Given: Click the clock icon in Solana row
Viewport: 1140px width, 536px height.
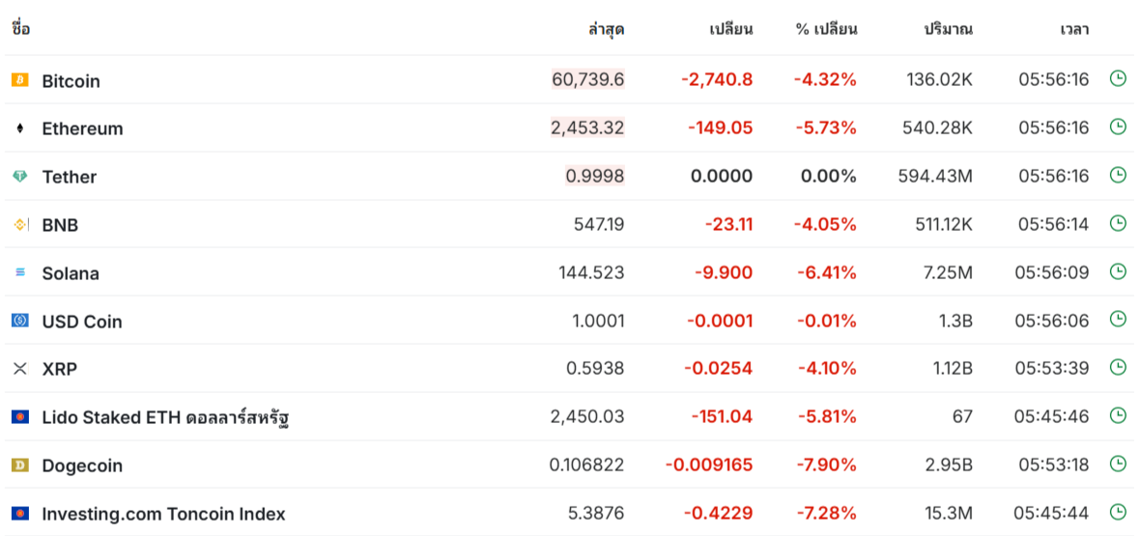Looking at the screenshot, I should 1118,271.
